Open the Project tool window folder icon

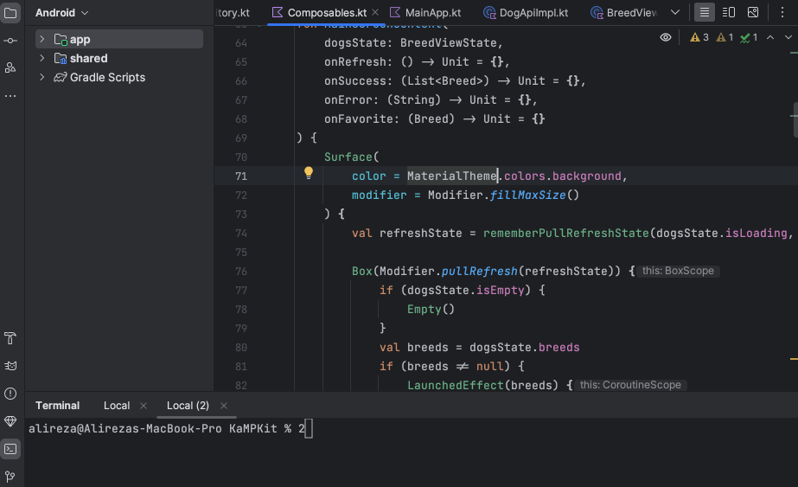10,13
